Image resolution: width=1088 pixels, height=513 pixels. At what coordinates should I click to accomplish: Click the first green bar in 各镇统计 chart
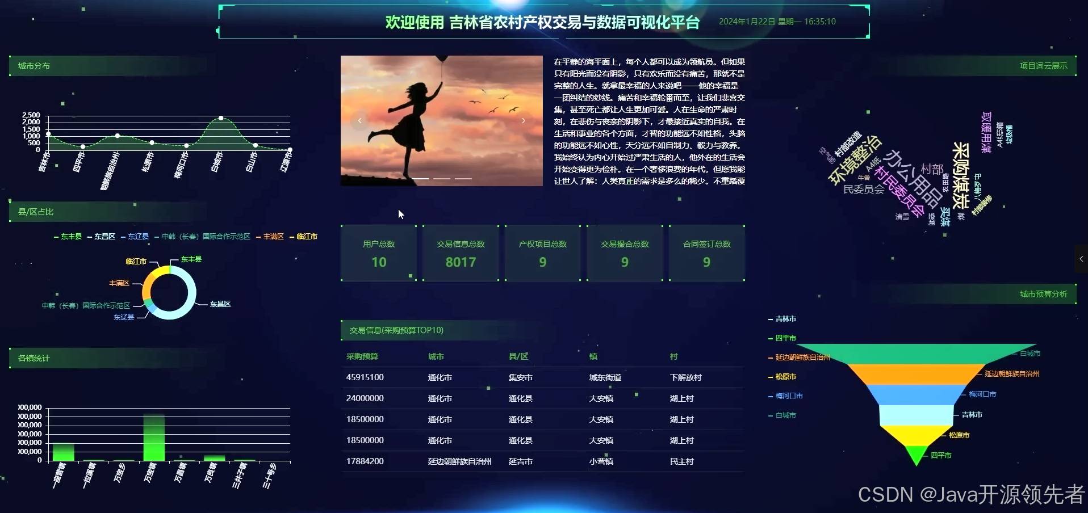click(x=63, y=452)
